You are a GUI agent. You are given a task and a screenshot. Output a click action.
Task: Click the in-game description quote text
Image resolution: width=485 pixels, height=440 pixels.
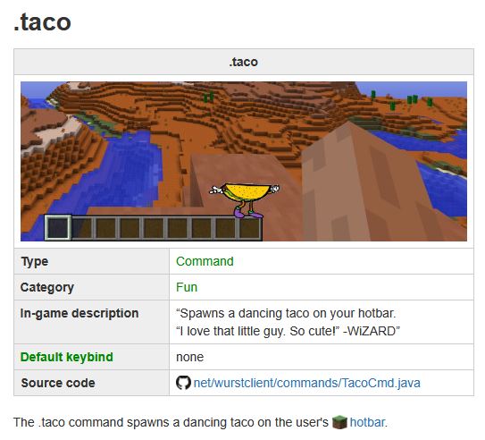click(288, 322)
